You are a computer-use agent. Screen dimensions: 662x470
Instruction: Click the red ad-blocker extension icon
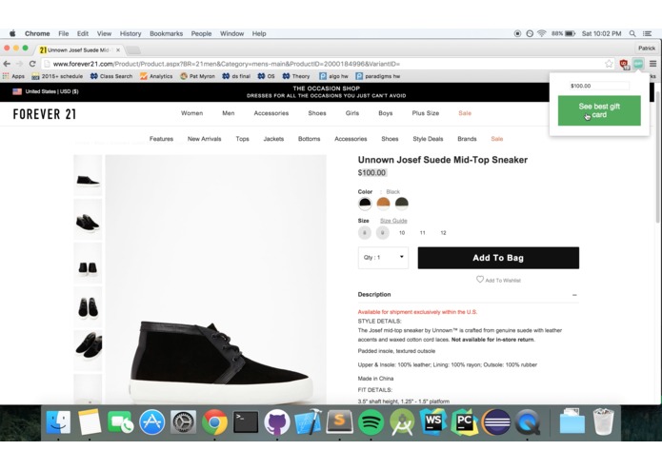(x=625, y=64)
